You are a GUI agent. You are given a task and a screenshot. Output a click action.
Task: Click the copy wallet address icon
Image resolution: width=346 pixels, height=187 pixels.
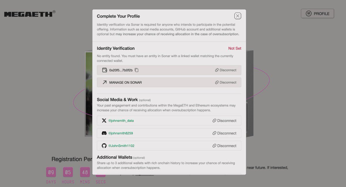click(x=137, y=70)
